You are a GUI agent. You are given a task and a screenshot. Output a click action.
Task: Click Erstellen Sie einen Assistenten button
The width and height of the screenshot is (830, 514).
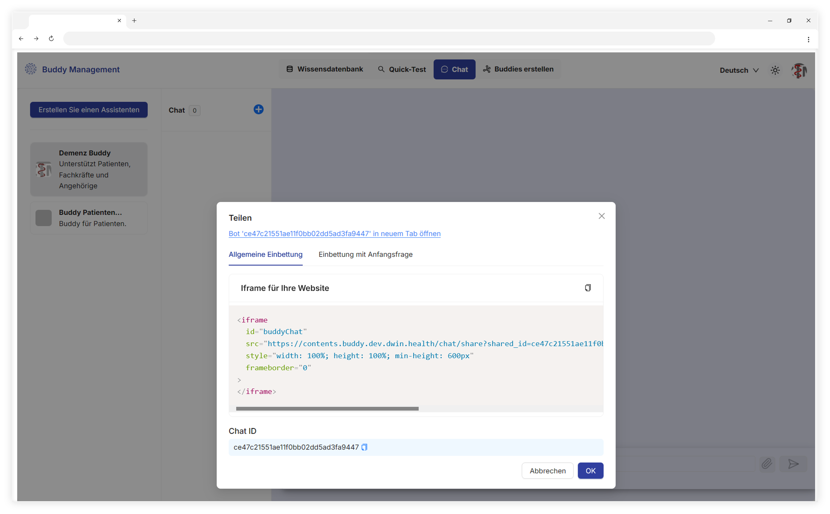[x=89, y=110]
